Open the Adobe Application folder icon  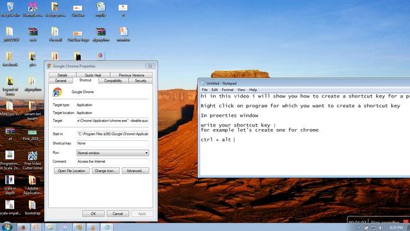tap(33, 185)
